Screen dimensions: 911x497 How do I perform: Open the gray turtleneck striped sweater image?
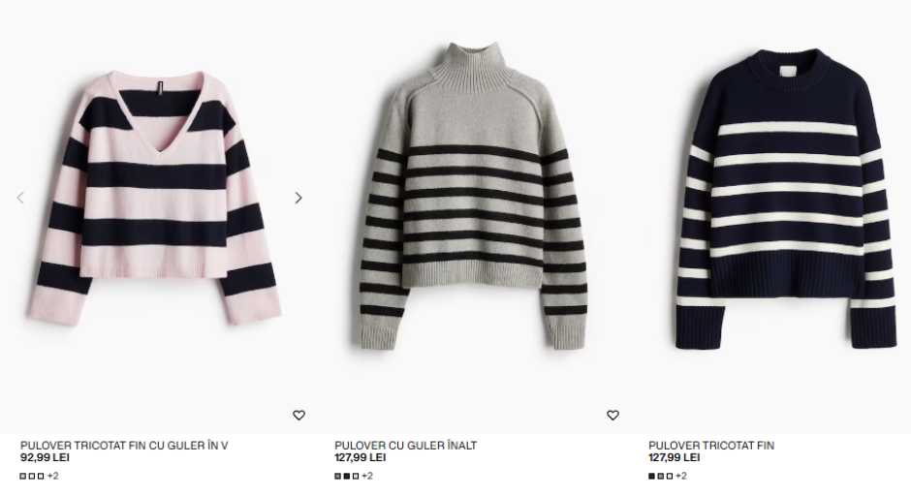(x=472, y=198)
